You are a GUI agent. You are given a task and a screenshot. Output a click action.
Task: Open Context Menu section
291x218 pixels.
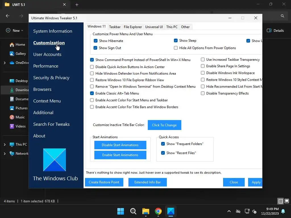(x=47, y=101)
